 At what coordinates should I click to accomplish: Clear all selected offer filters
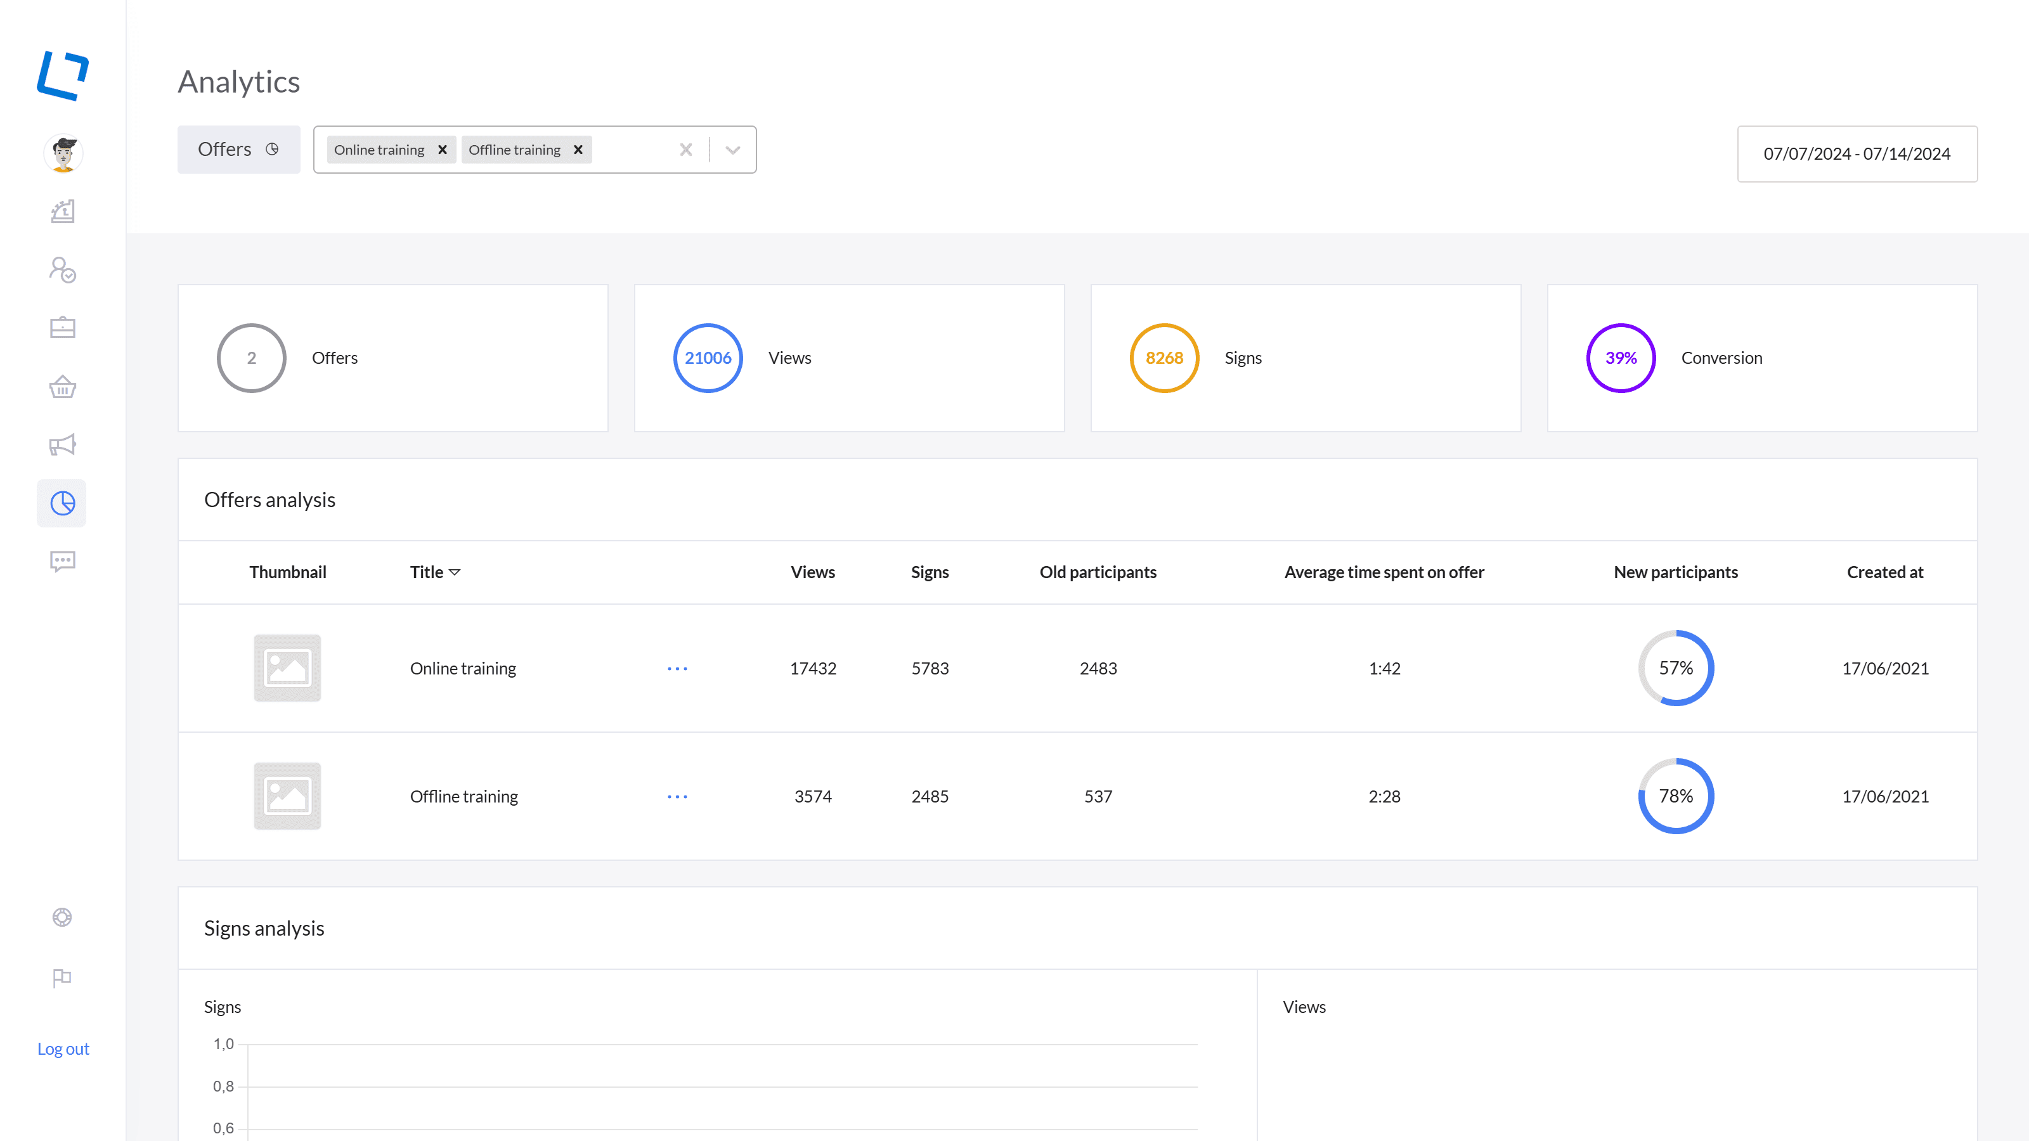point(686,150)
